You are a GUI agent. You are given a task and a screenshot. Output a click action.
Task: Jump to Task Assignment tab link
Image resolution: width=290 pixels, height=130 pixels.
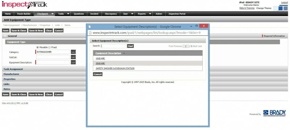coord(12,25)
